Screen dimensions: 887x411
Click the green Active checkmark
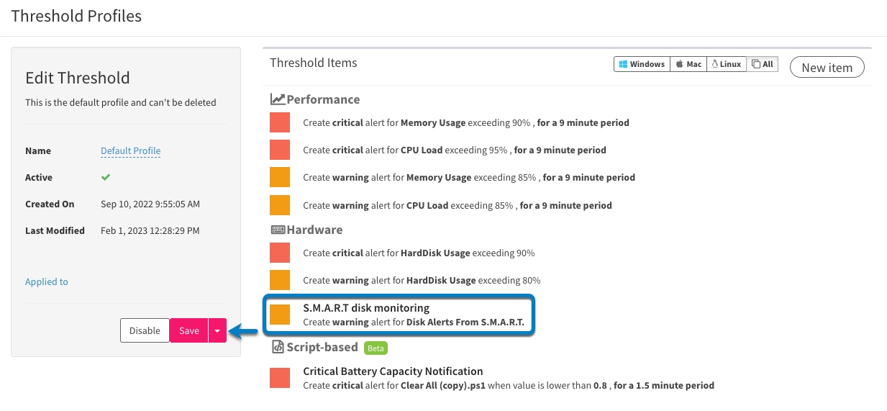coord(106,177)
